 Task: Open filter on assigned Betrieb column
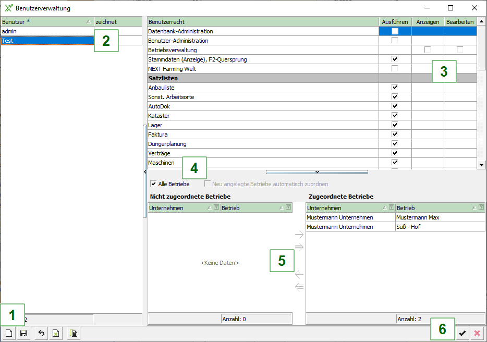[x=481, y=207]
